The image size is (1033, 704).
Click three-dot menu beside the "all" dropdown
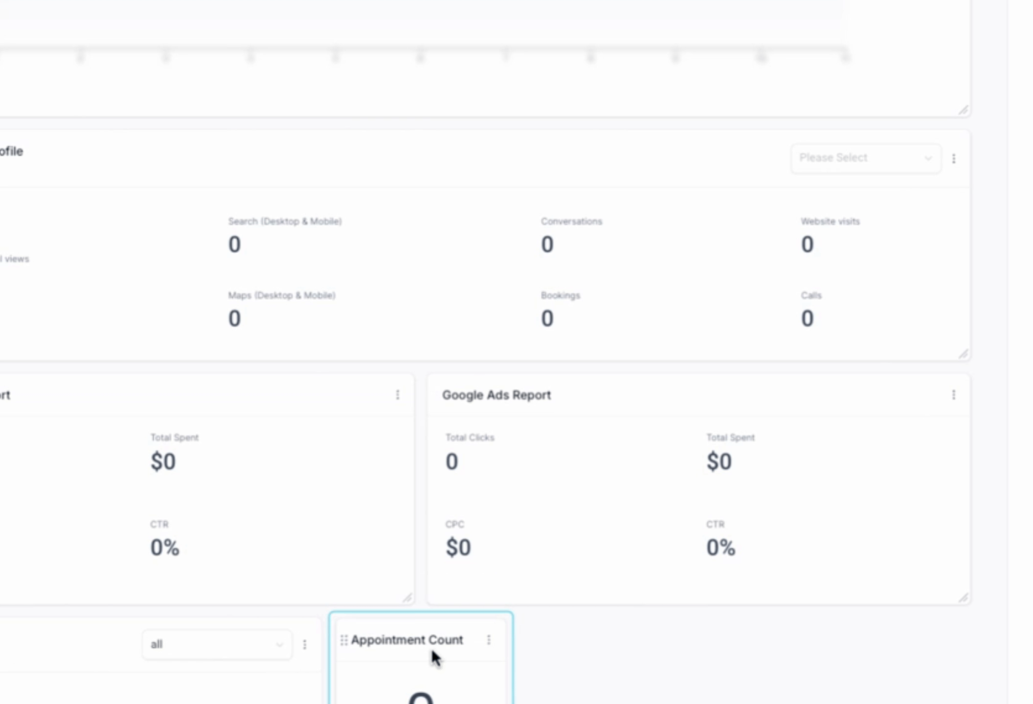[x=304, y=644]
